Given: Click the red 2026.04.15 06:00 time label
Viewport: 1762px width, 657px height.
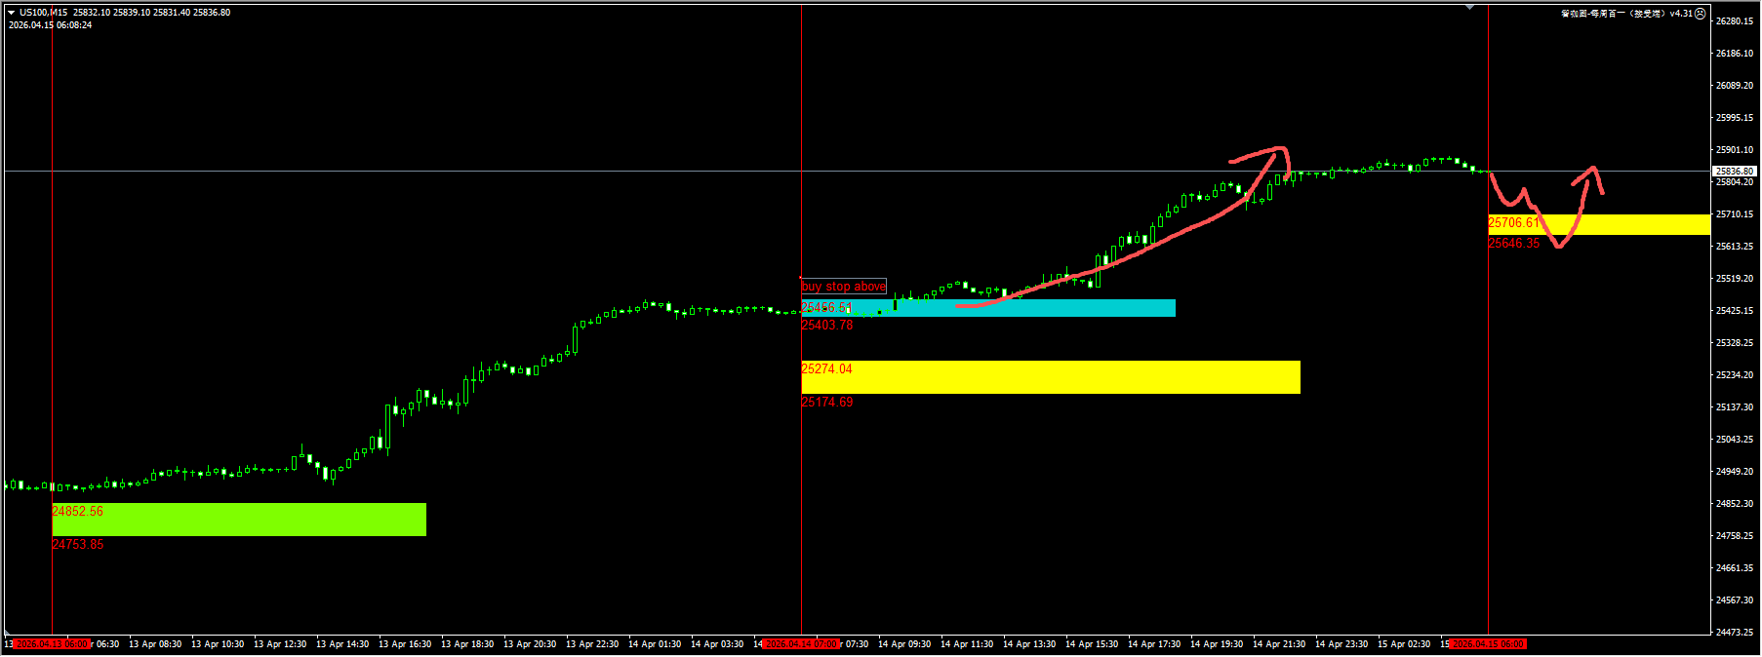Looking at the screenshot, I should point(1488,644).
